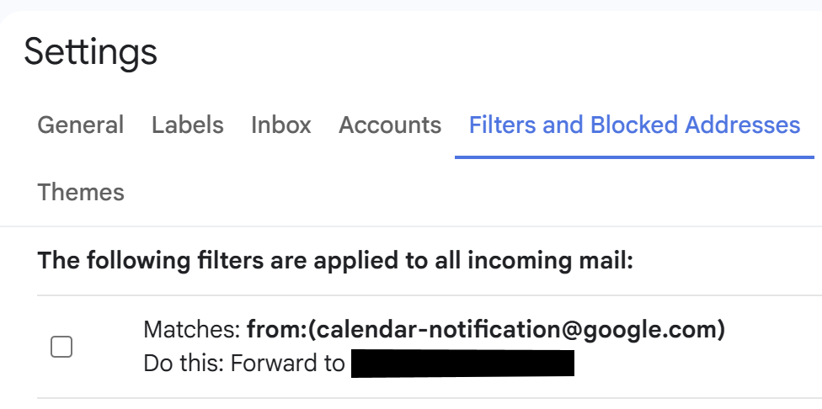Viewport: 822px width, 409px height.
Task: Click the 'Matches:' label of the filter
Action: [x=192, y=330]
